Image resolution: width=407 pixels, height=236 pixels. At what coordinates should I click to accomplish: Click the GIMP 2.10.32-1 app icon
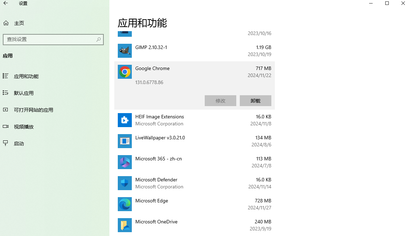(124, 51)
